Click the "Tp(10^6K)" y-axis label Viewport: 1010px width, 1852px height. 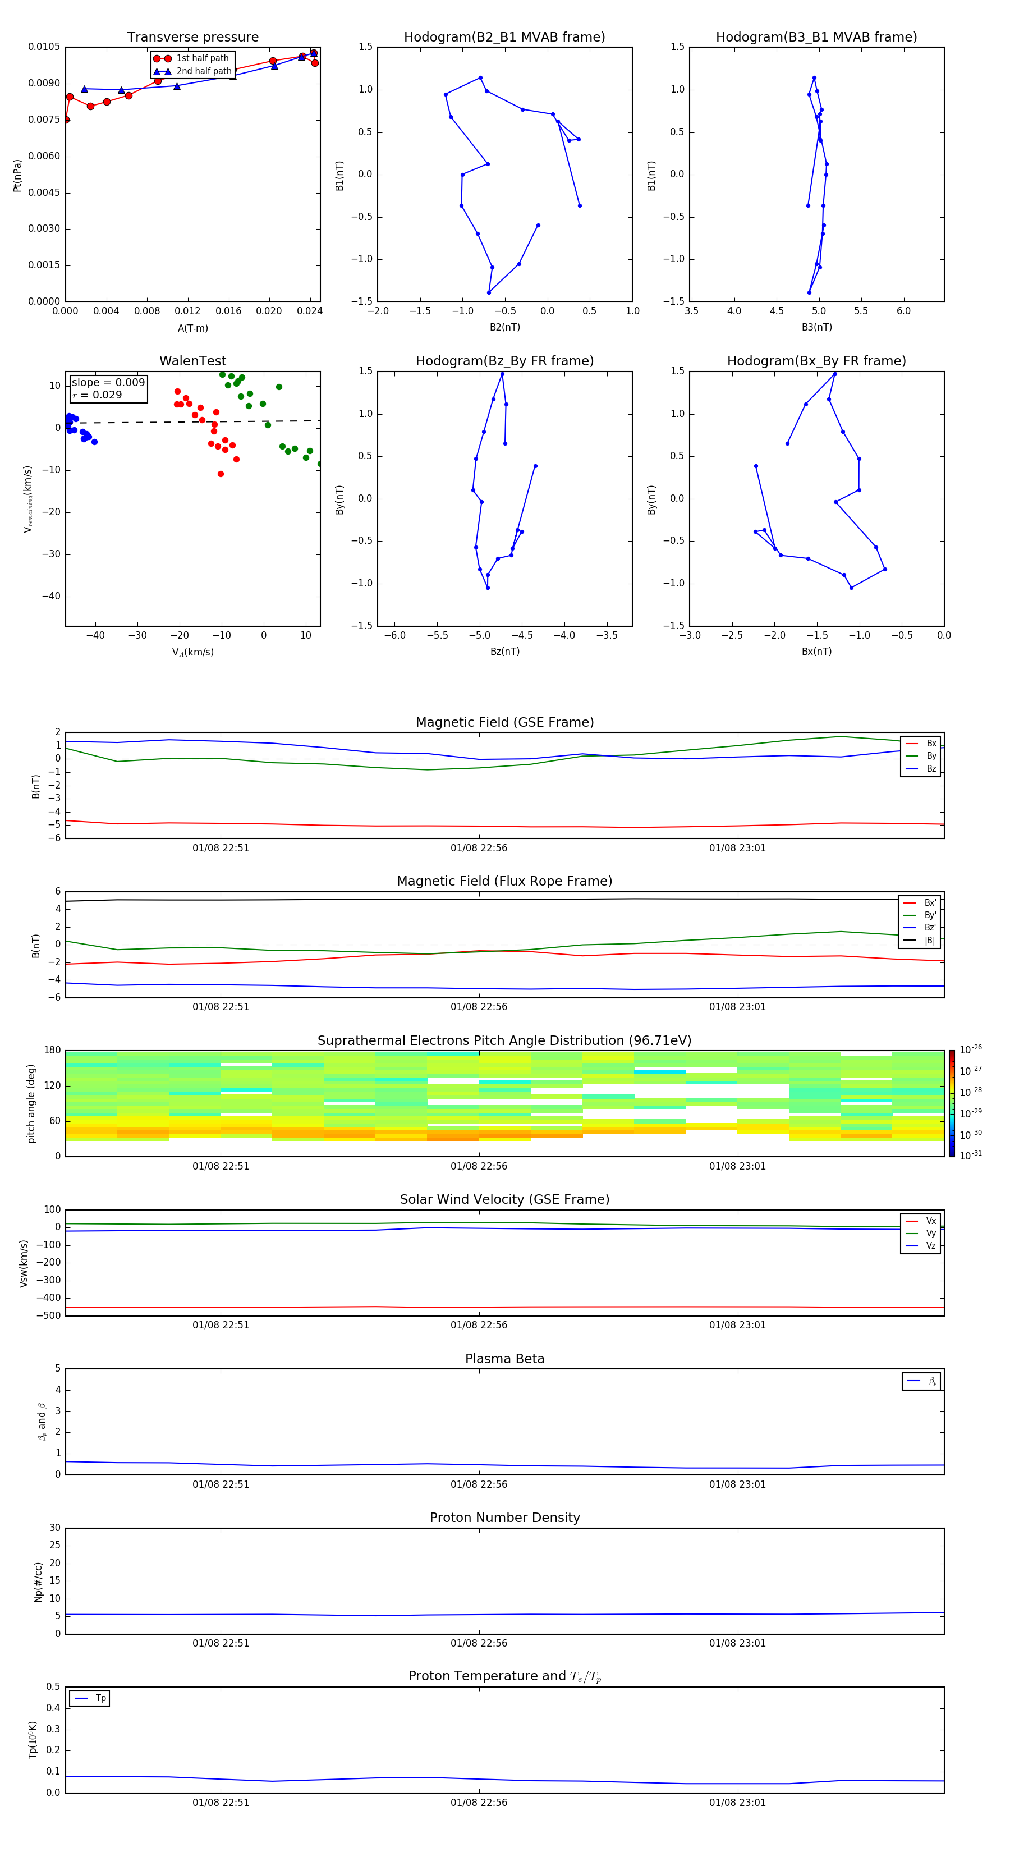33,1740
